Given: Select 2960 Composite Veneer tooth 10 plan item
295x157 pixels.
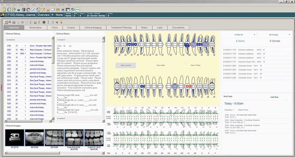Looking at the screenshot, I should (257, 66).
